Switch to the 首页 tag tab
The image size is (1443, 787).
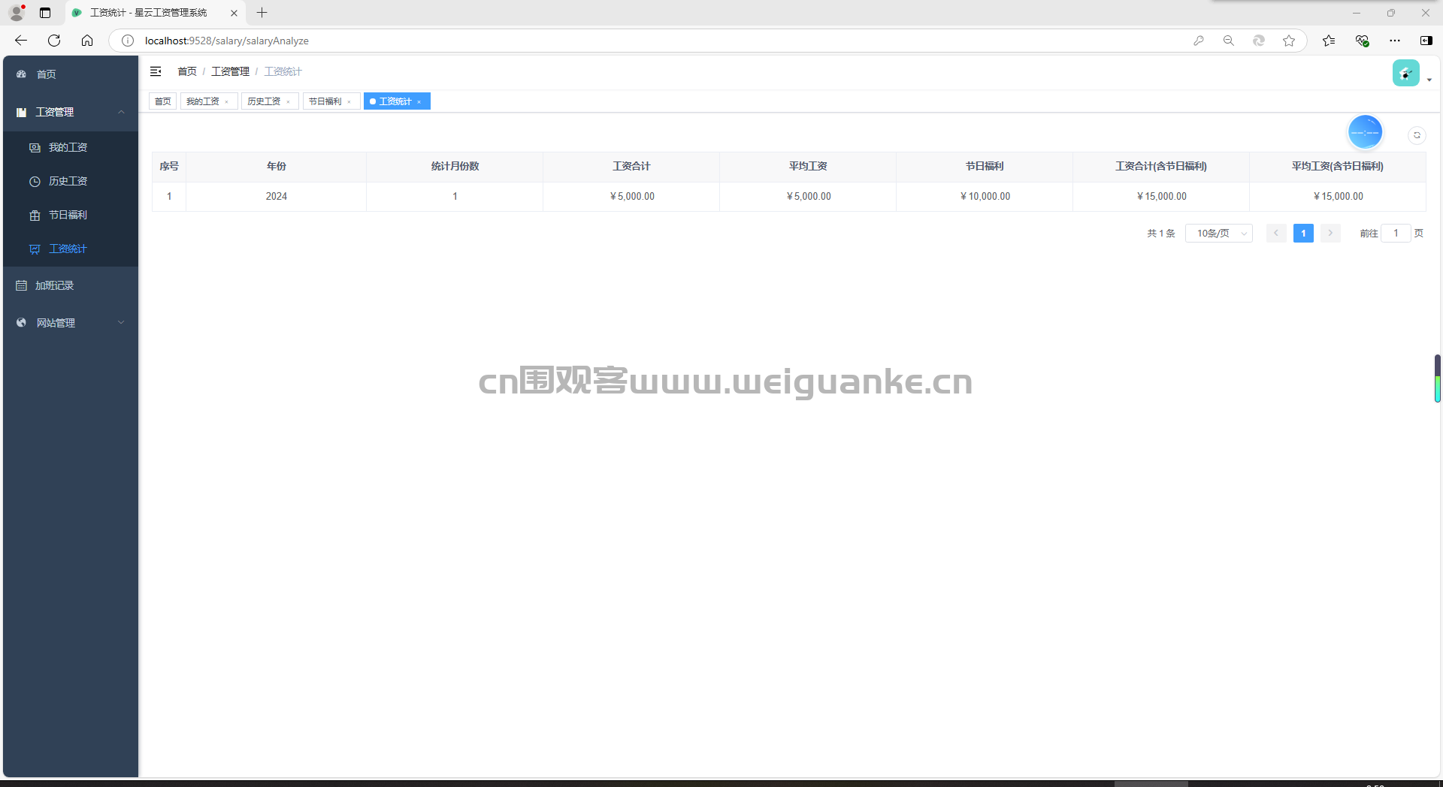pyautogui.click(x=162, y=101)
